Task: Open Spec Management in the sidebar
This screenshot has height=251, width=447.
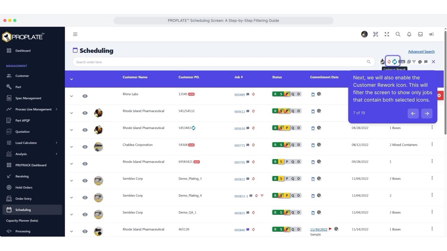Action: [x=28, y=98]
